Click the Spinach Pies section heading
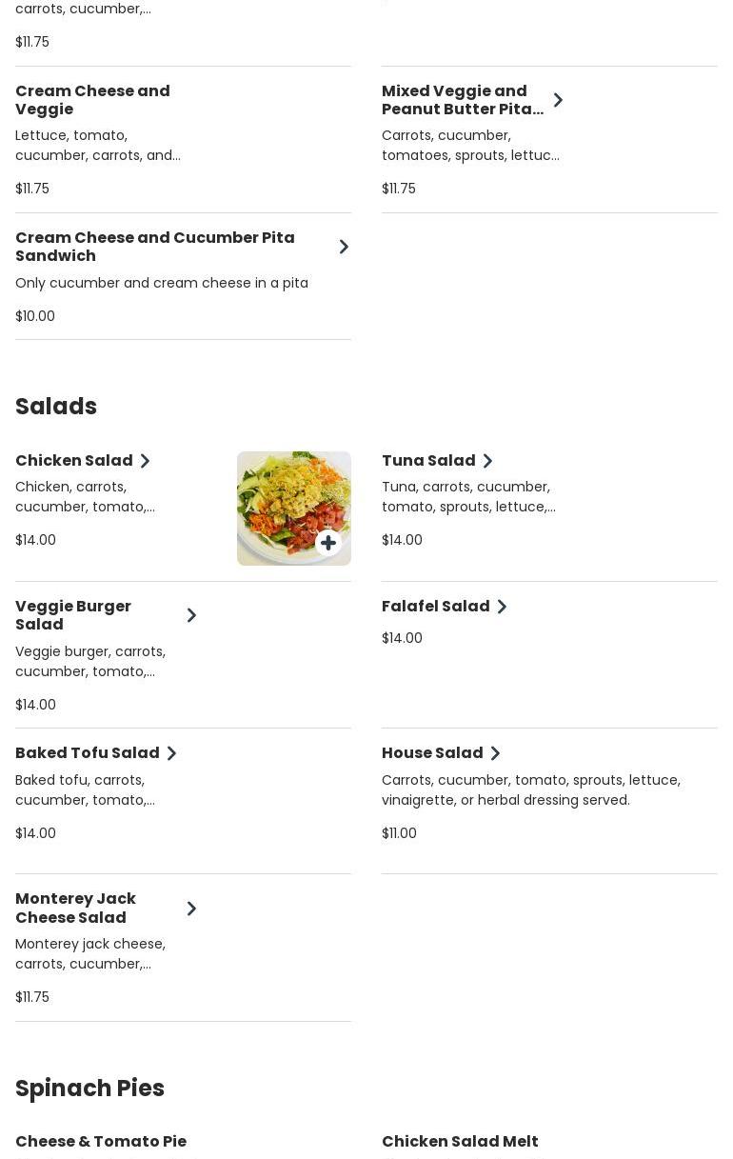 [x=89, y=1089]
